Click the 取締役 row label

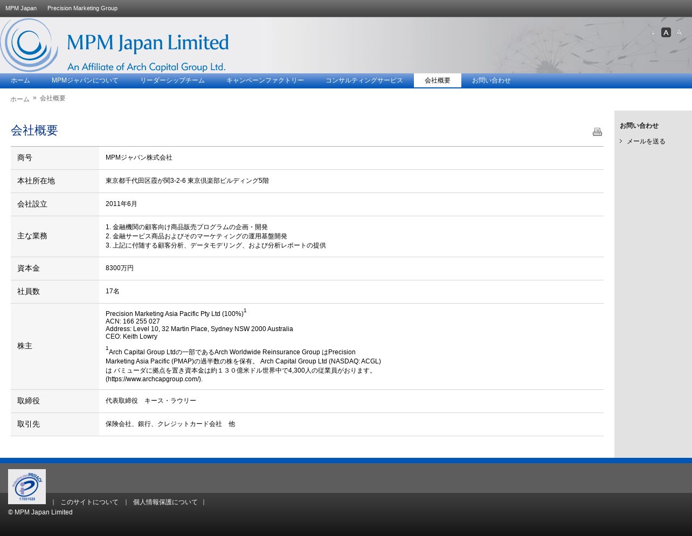pyautogui.click(x=29, y=401)
